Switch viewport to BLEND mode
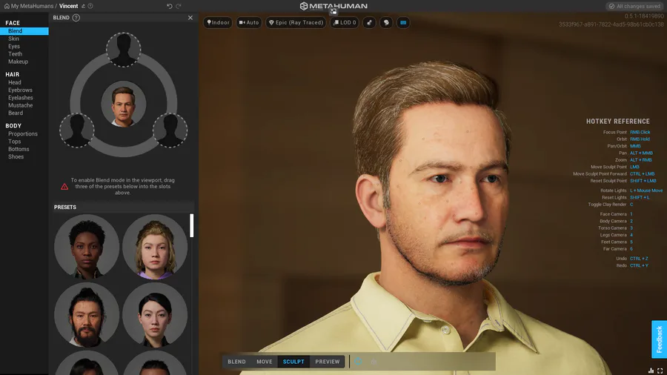The width and height of the screenshot is (667, 375). [236, 362]
